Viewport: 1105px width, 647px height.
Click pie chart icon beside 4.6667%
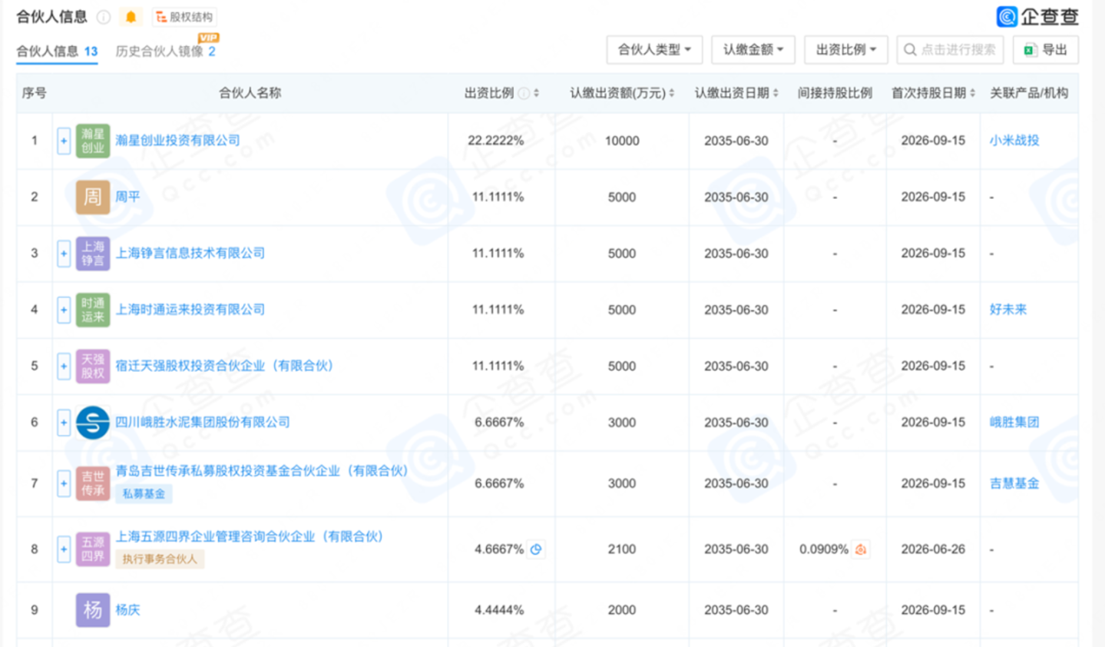click(x=536, y=549)
